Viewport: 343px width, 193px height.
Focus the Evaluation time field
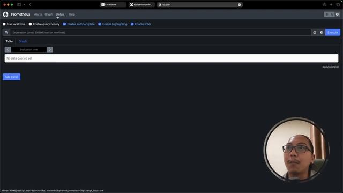pyautogui.click(x=28, y=50)
